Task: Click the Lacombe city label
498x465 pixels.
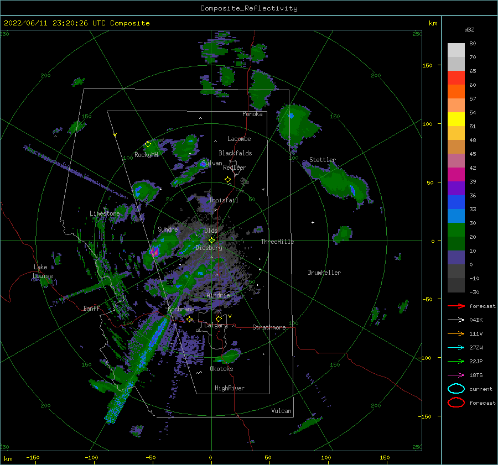Action: pyautogui.click(x=239, y=139)
